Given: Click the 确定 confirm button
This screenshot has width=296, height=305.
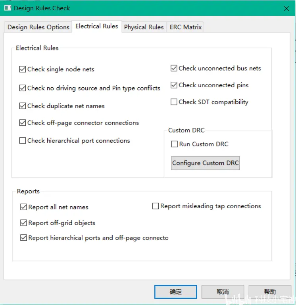Looking at the screenshot, I should coord(175,292).
